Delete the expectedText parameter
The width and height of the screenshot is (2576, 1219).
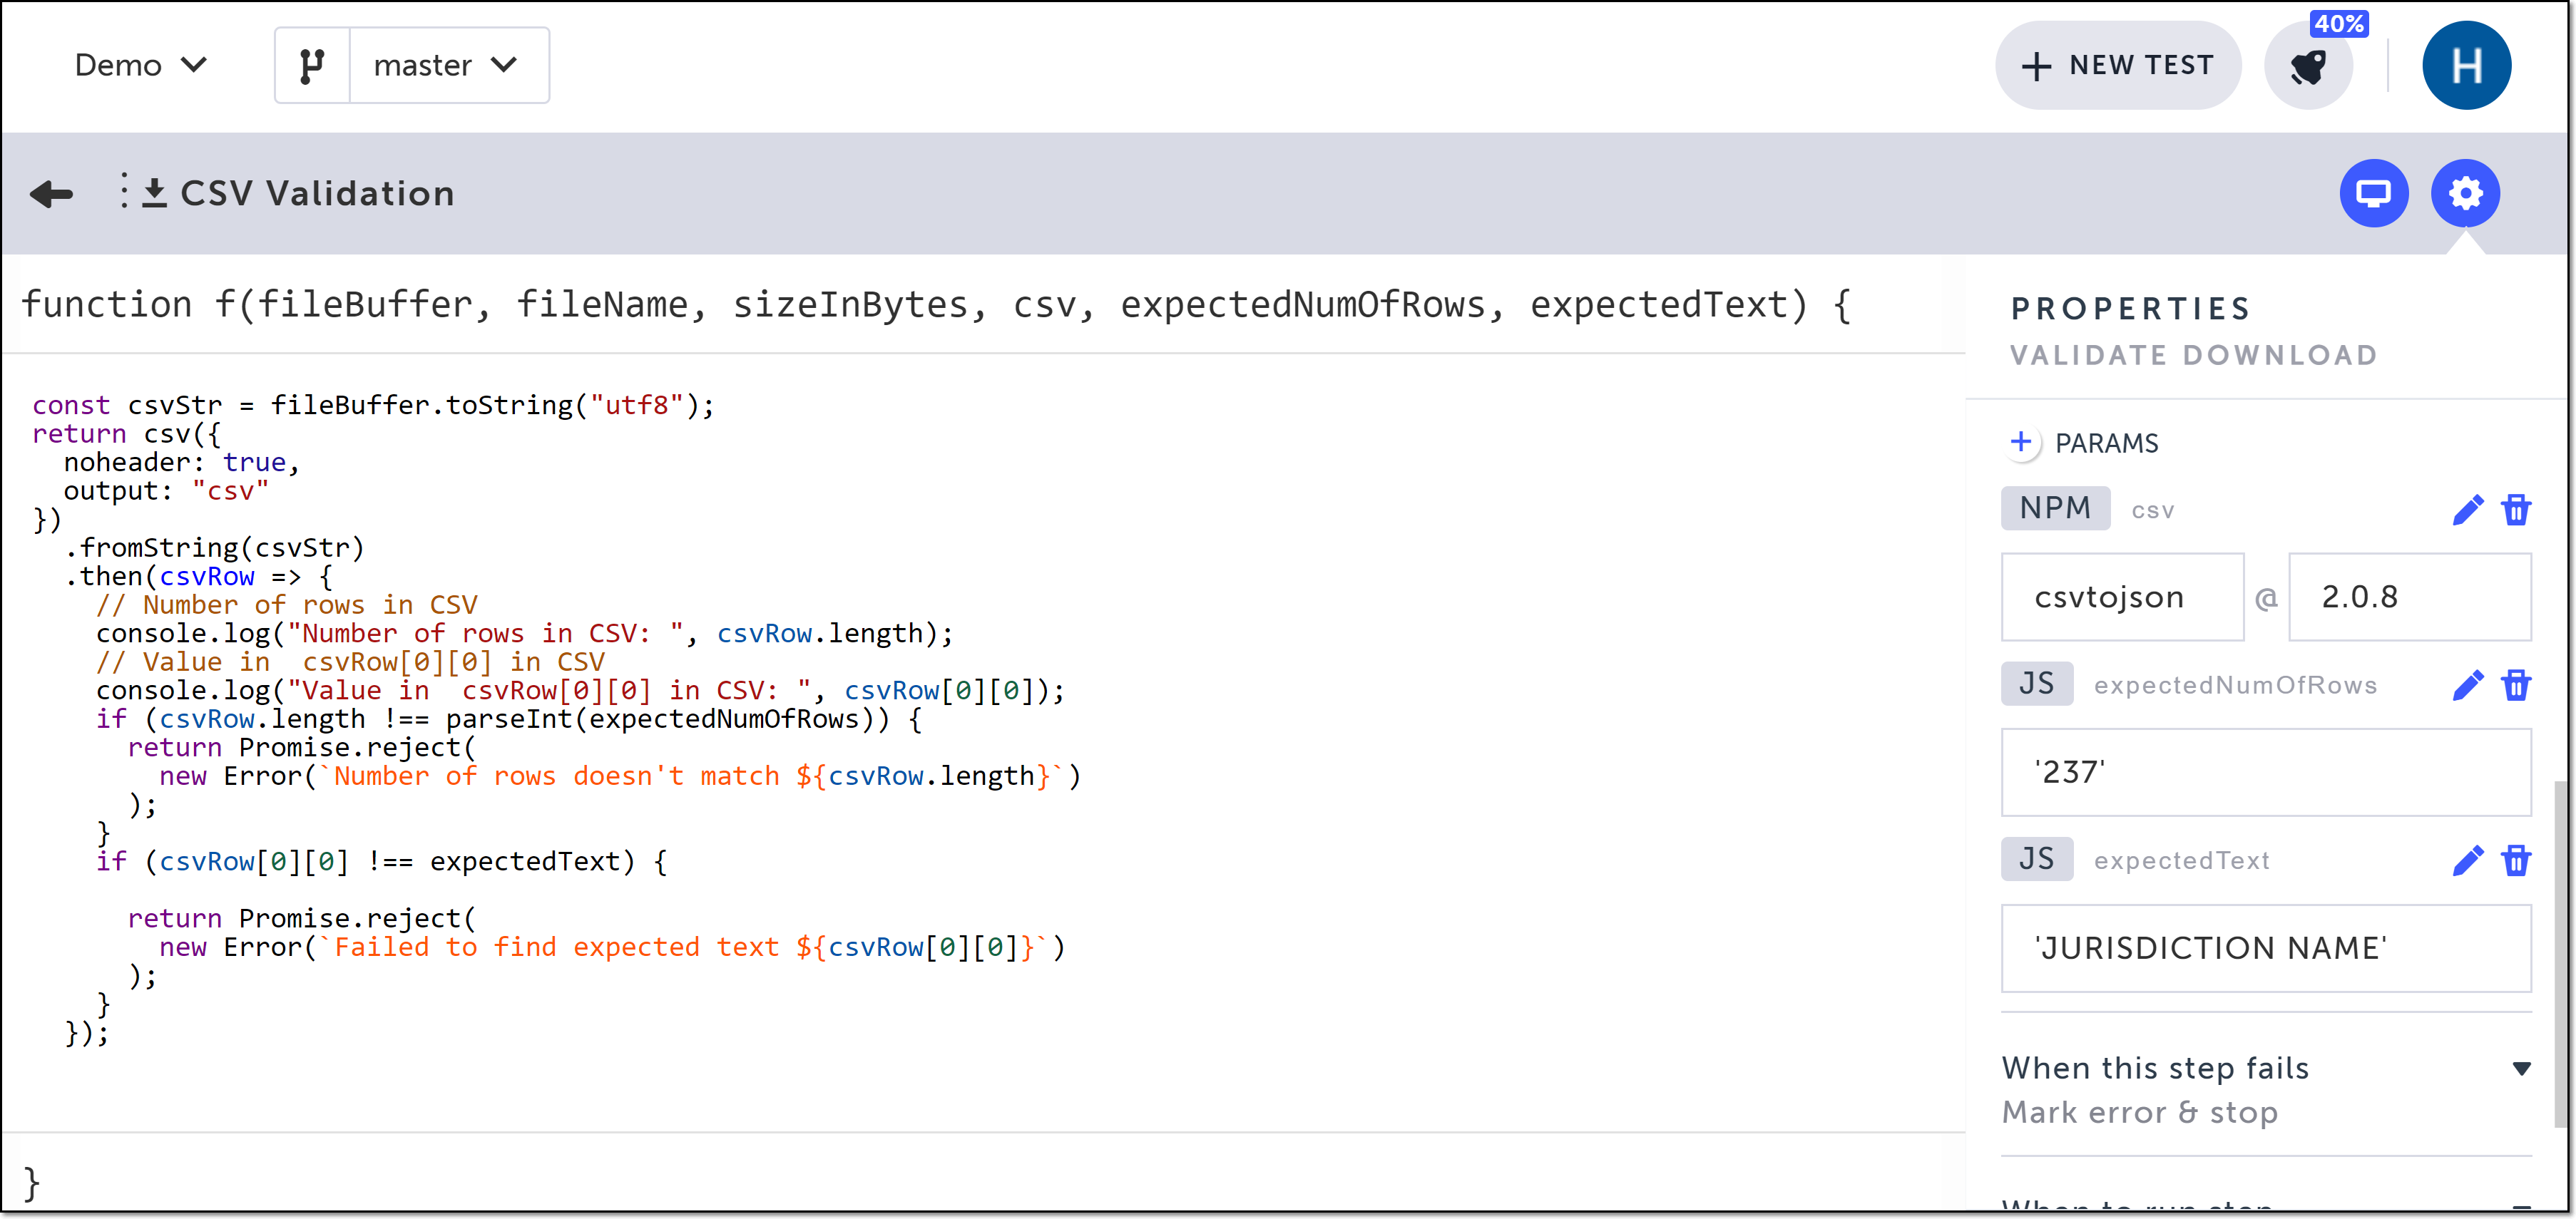click(2516, 860)
